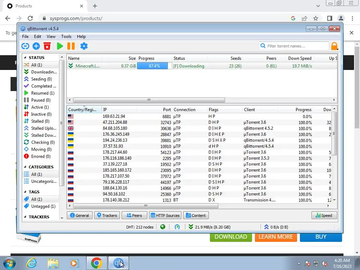
Task: Open the file explorer taskbar icon
Action: [53, 263]
